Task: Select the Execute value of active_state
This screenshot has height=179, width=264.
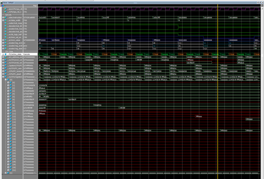Action: point(27,54)
